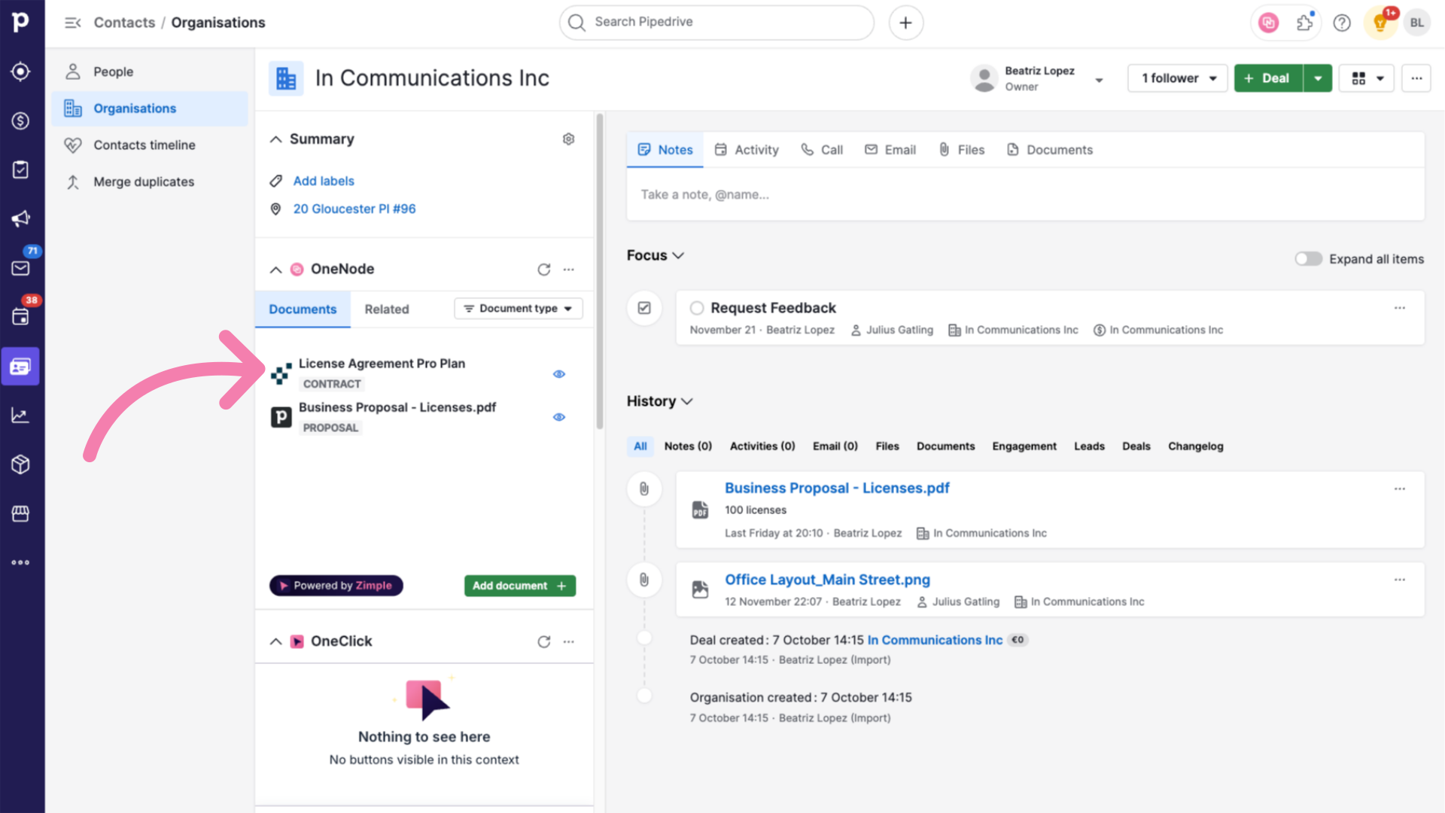Toggle eye icon on License Agreement Pro Plan
The width and height of the screenshot is (1445, 813).
tap(558, 373)
